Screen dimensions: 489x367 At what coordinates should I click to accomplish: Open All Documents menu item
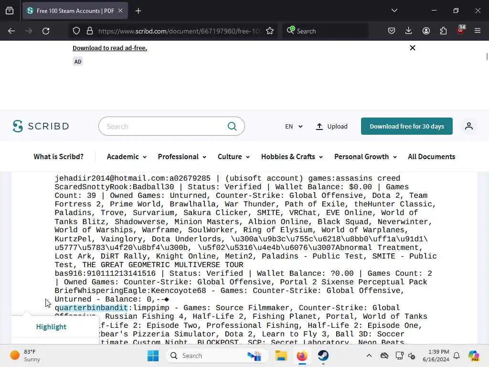point(431,157)
